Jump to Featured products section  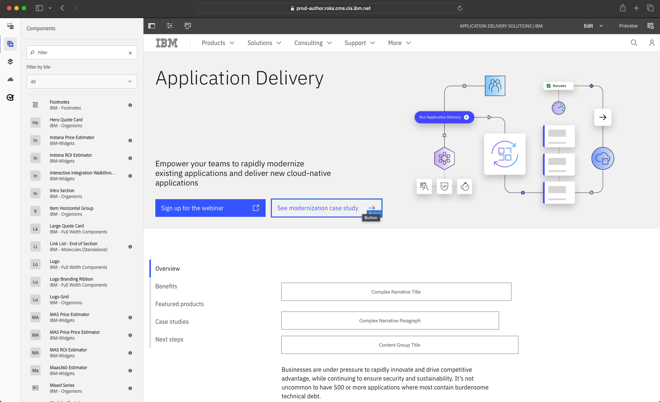coord(179,304)
